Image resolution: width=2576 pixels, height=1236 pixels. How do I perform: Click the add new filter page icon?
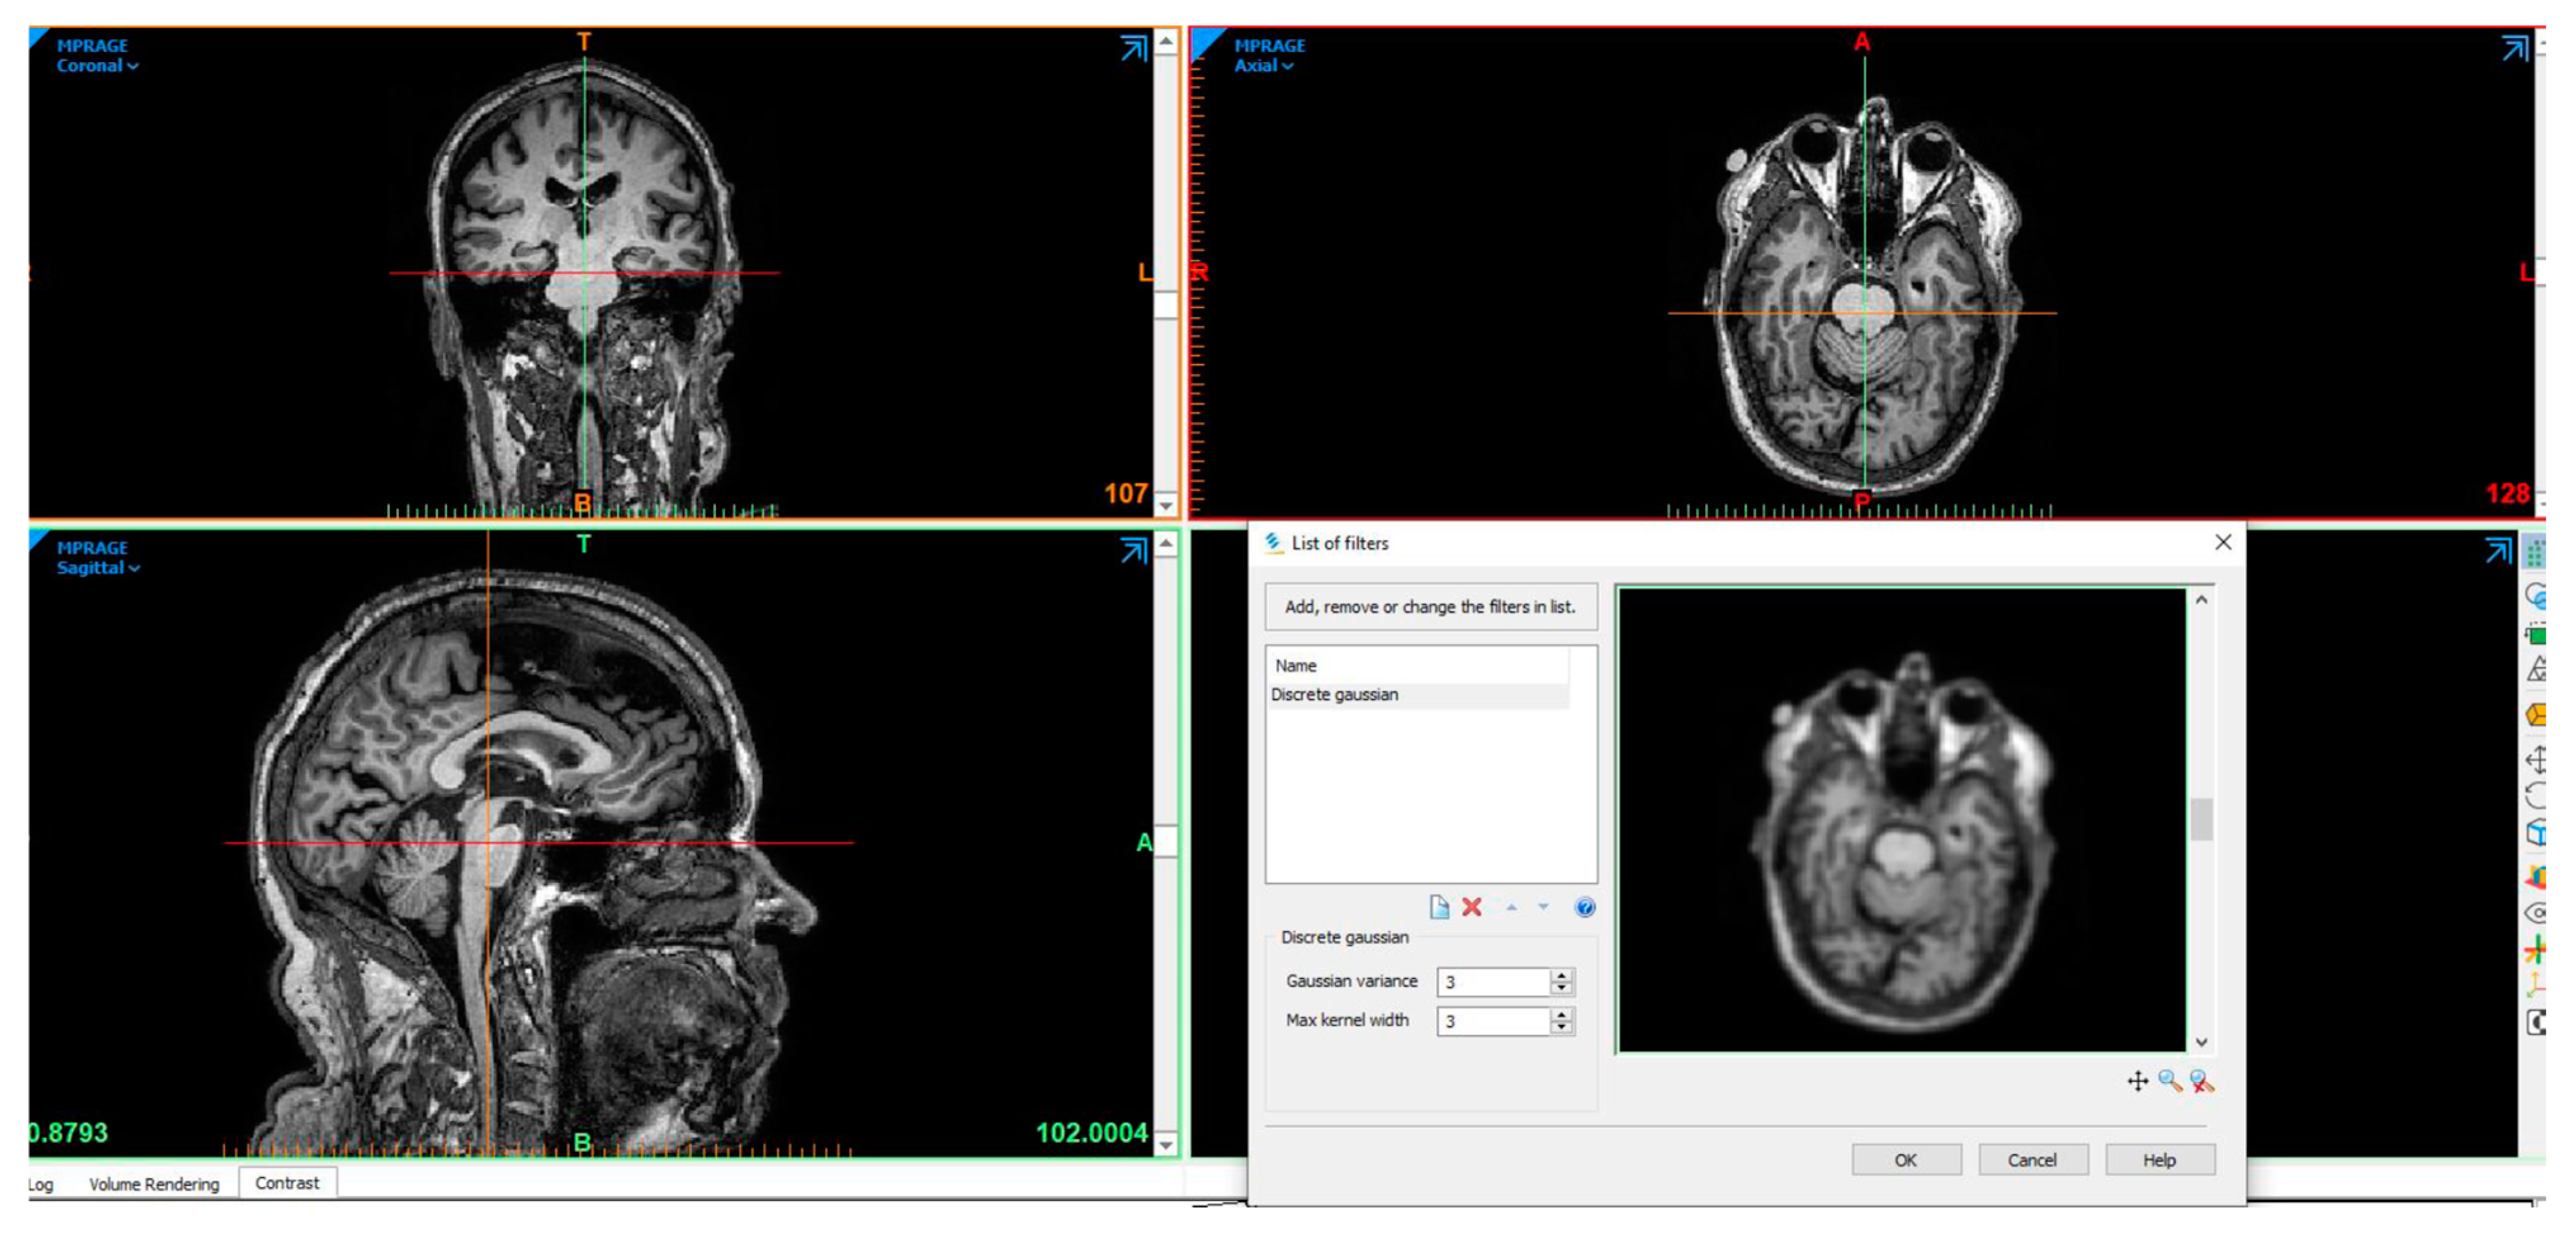(x=1439, y=907)
